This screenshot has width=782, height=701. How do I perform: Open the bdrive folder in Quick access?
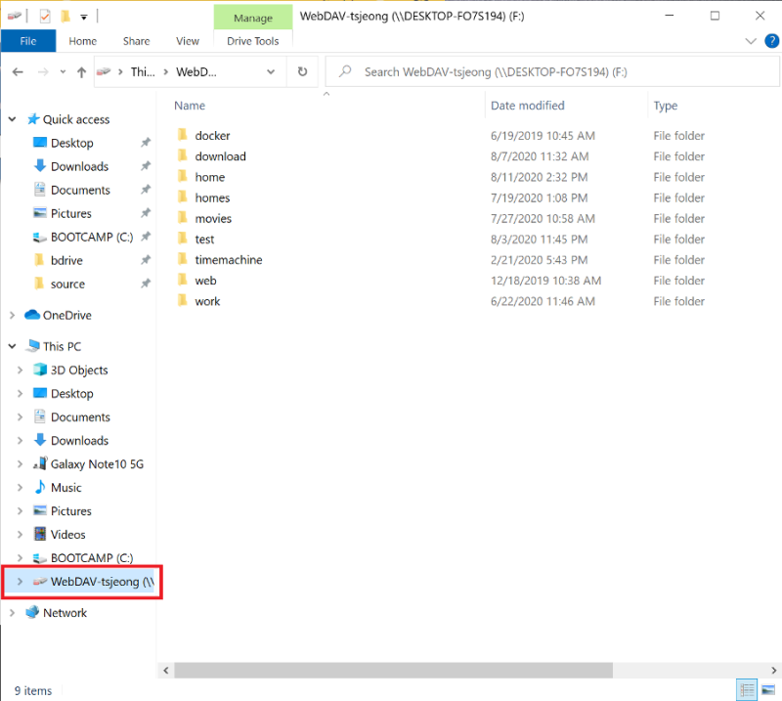coord(66,260)
